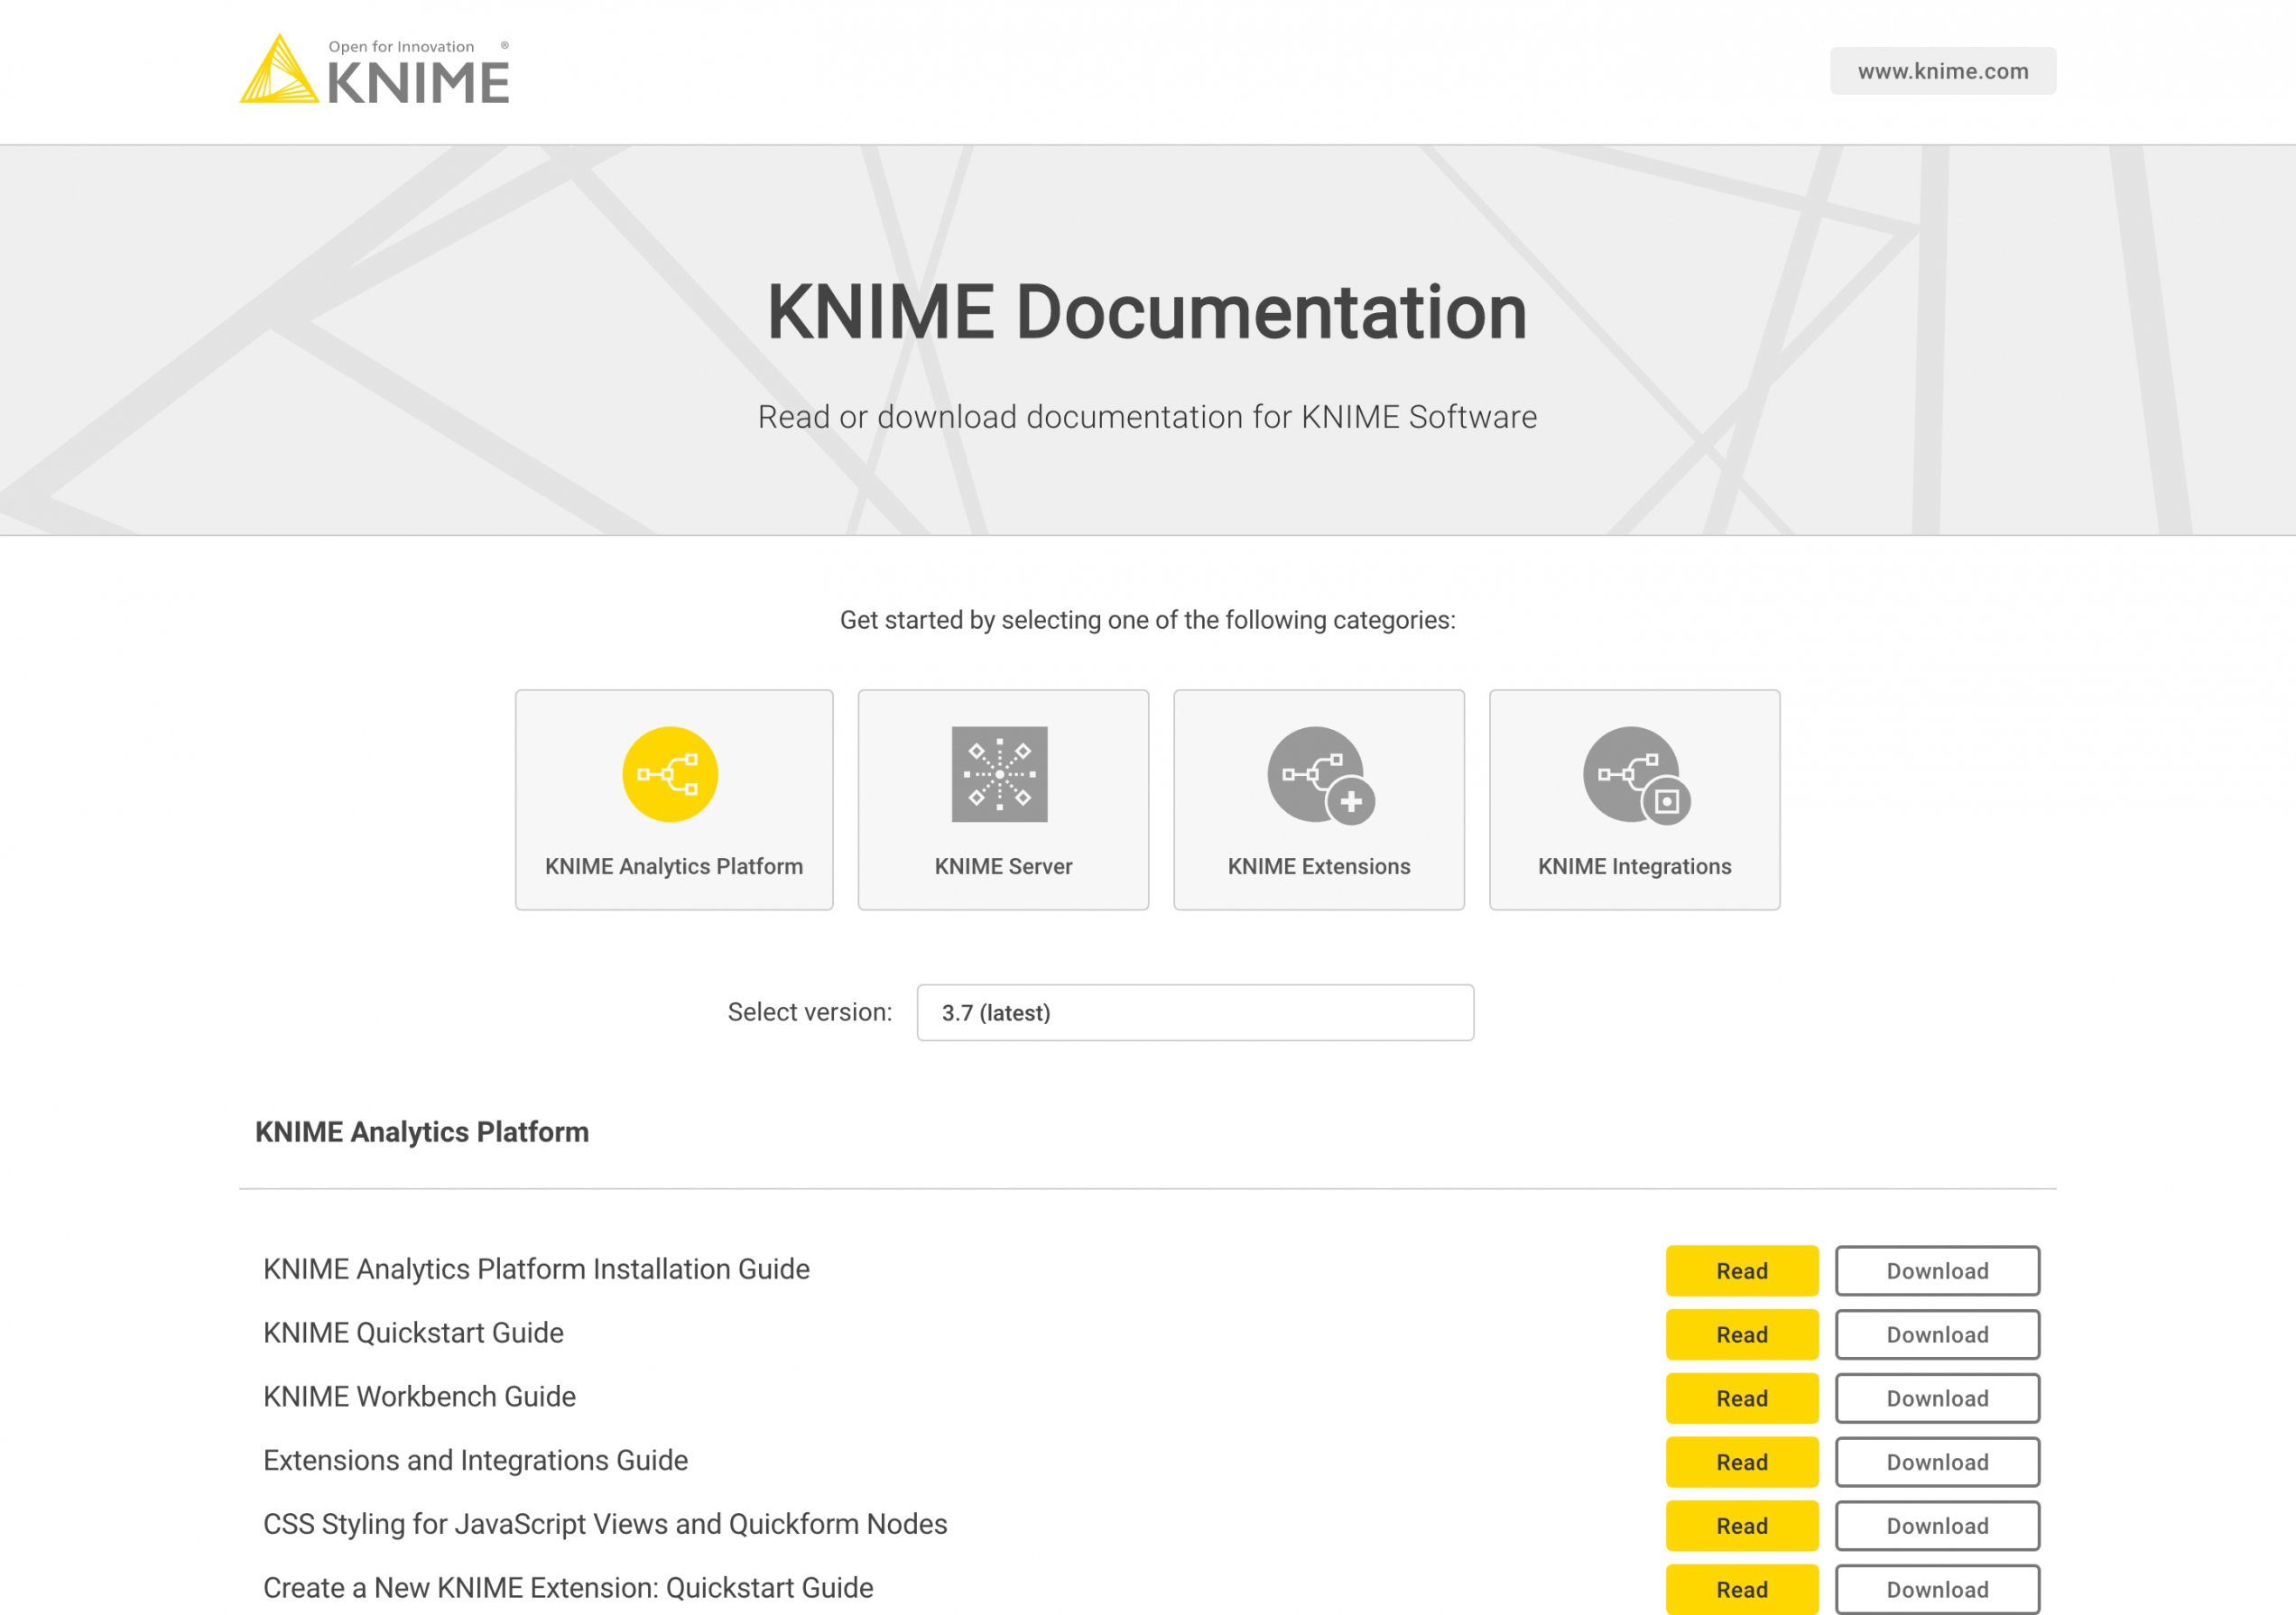Download the Extensions and Integrations Guide
The width and height of the screenshot is (2296, 1615).
coord(1936,1463)
